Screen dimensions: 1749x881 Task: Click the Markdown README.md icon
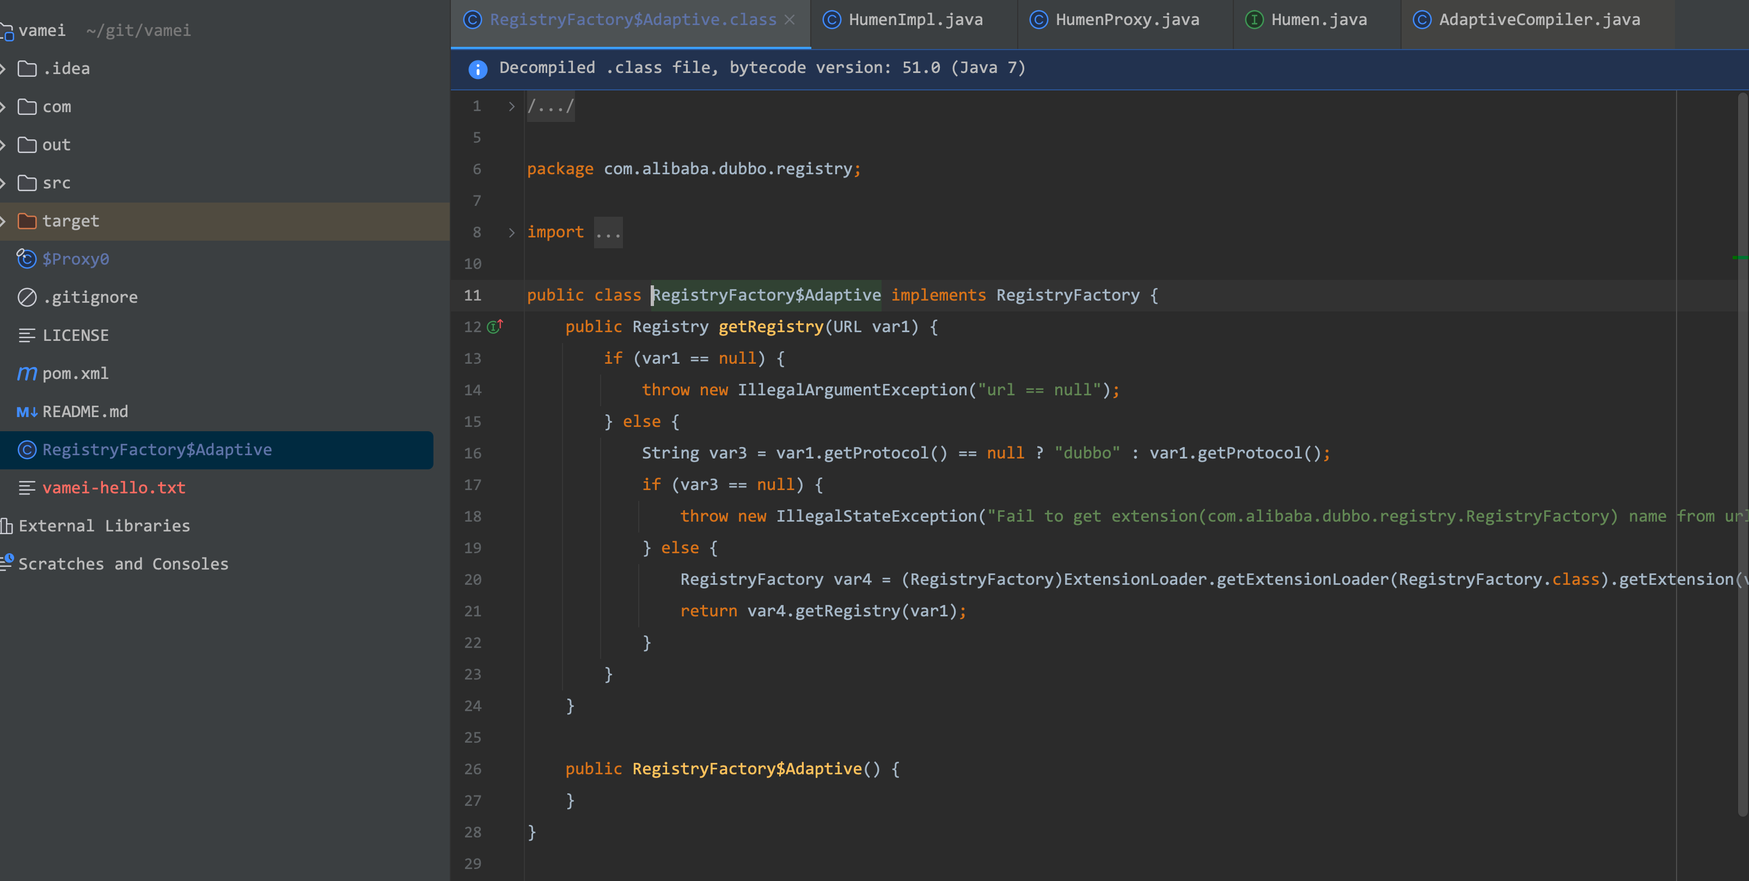27,412
